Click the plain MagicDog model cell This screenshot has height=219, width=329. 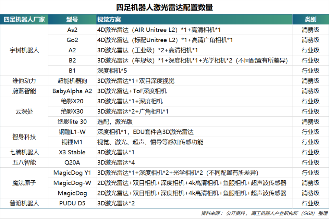coord(72,193)
